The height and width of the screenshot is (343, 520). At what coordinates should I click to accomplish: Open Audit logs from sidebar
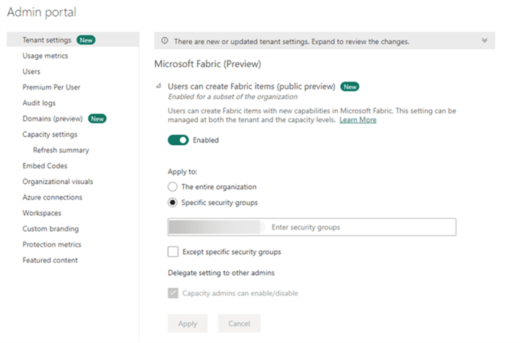[x=39, y=103]
